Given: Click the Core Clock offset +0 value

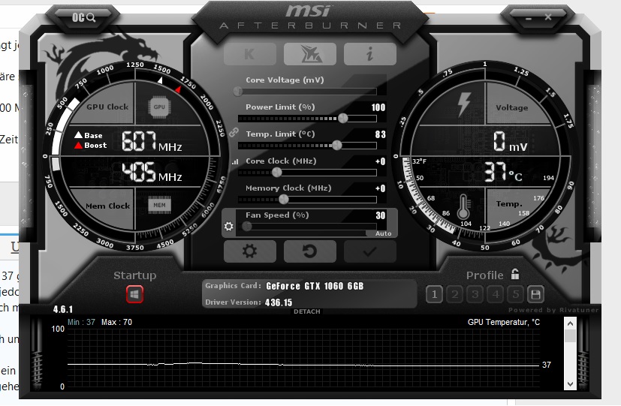Looking at the screenshot, I should coord(380,161).
